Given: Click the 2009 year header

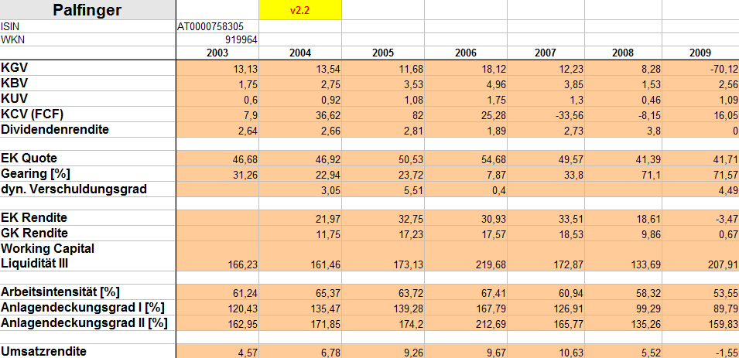Looking at the screenshot, I should (700, 53).
